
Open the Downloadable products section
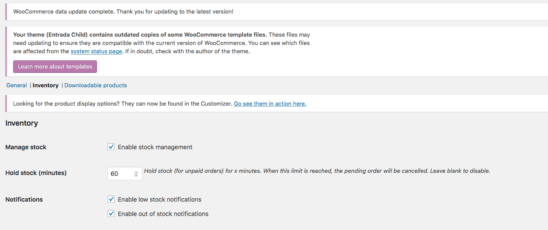(x=96, y=85)
